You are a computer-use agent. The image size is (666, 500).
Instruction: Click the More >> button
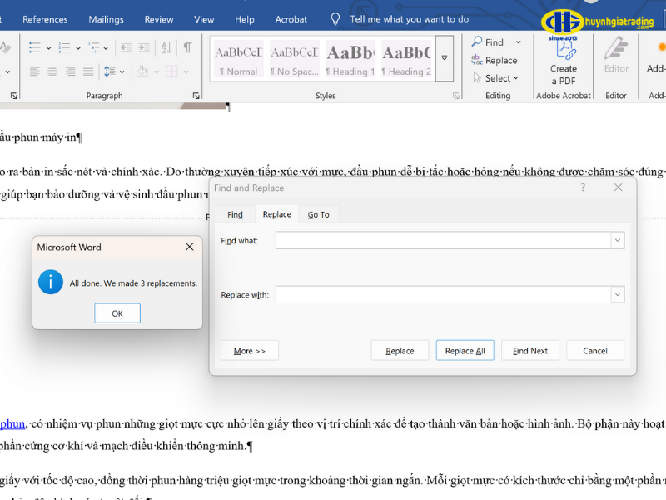click(x=249, y=351)
